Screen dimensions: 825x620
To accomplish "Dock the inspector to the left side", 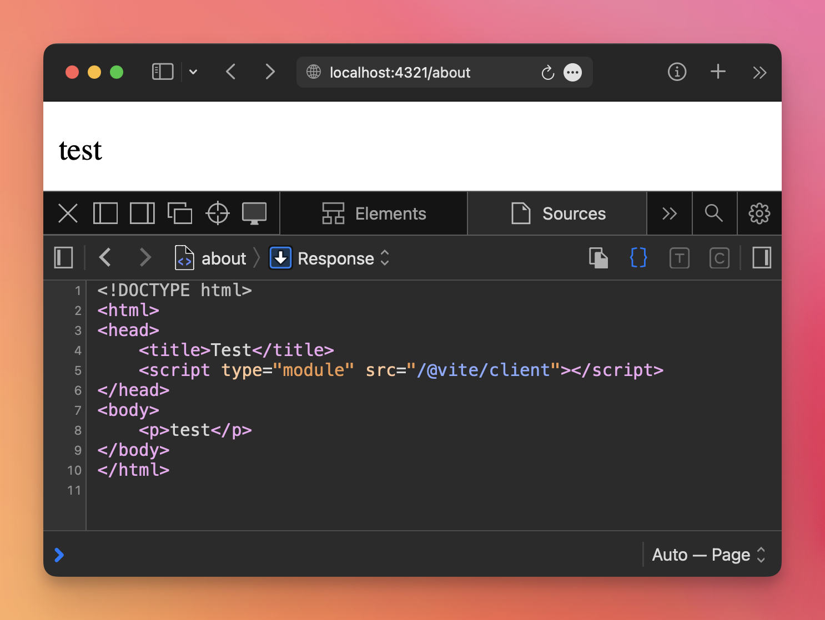I will point(105,214).
